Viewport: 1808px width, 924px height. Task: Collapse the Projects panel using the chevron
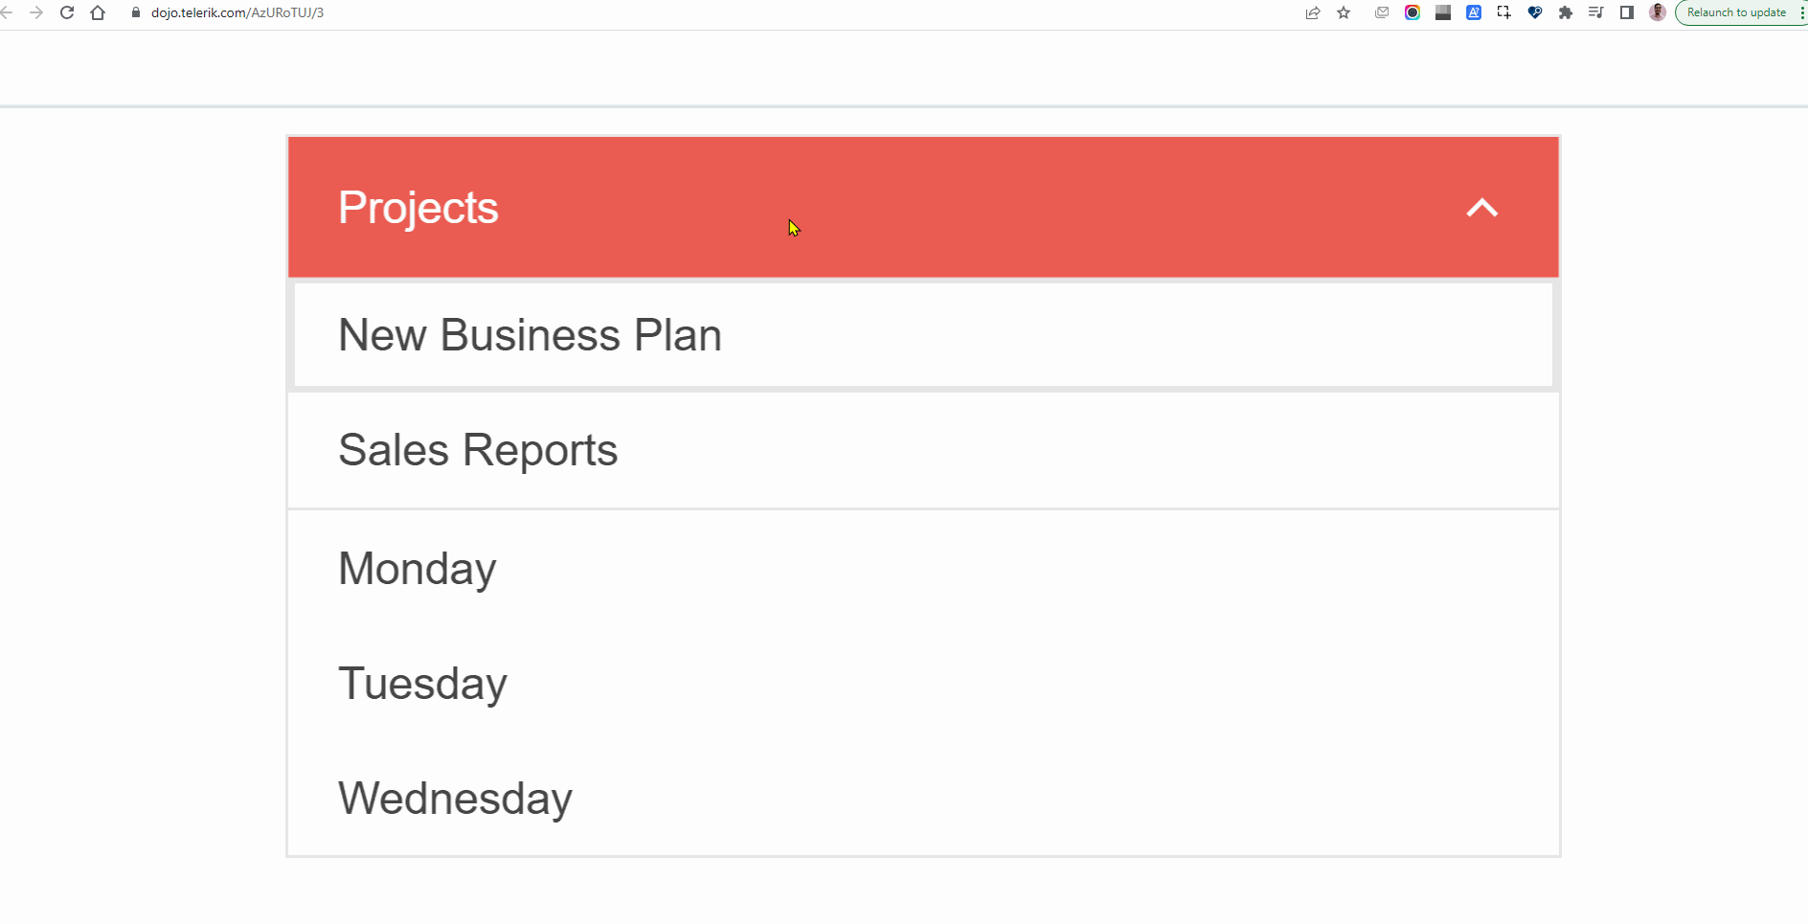pyautogui.click(x=1481, y=208)
